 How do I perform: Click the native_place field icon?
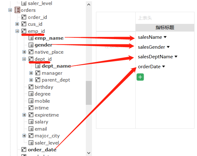tap(31, 52)
